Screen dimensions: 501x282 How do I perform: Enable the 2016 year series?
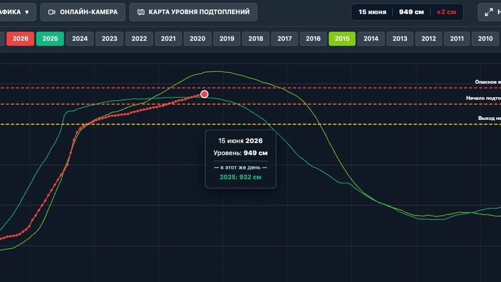[313, 39]
